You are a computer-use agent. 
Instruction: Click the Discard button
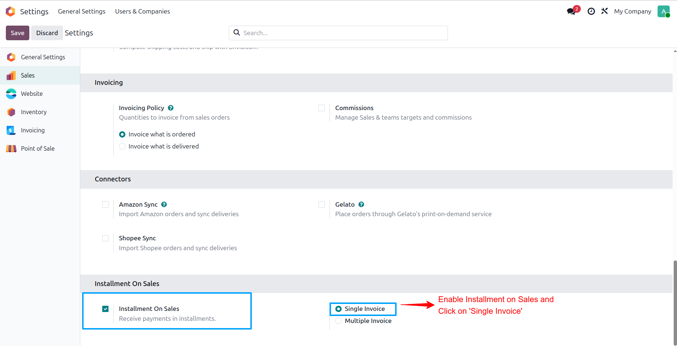pos(47,33)
